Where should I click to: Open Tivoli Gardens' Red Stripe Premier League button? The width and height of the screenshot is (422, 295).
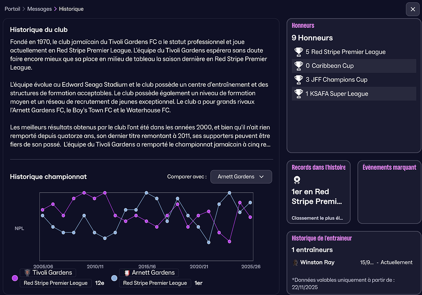(55, 283)
